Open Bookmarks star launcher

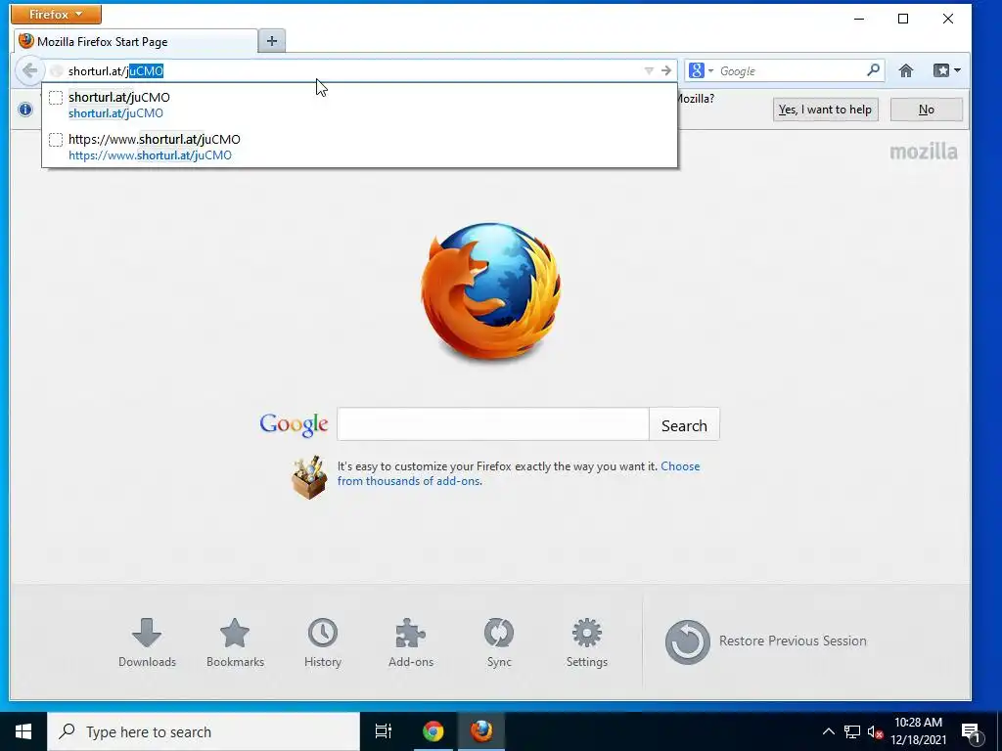pos(235,642)
